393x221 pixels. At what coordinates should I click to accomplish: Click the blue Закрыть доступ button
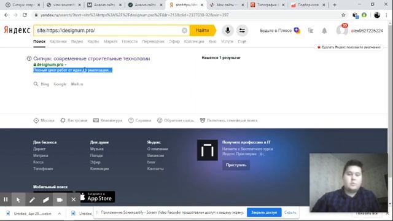point(264,212)
